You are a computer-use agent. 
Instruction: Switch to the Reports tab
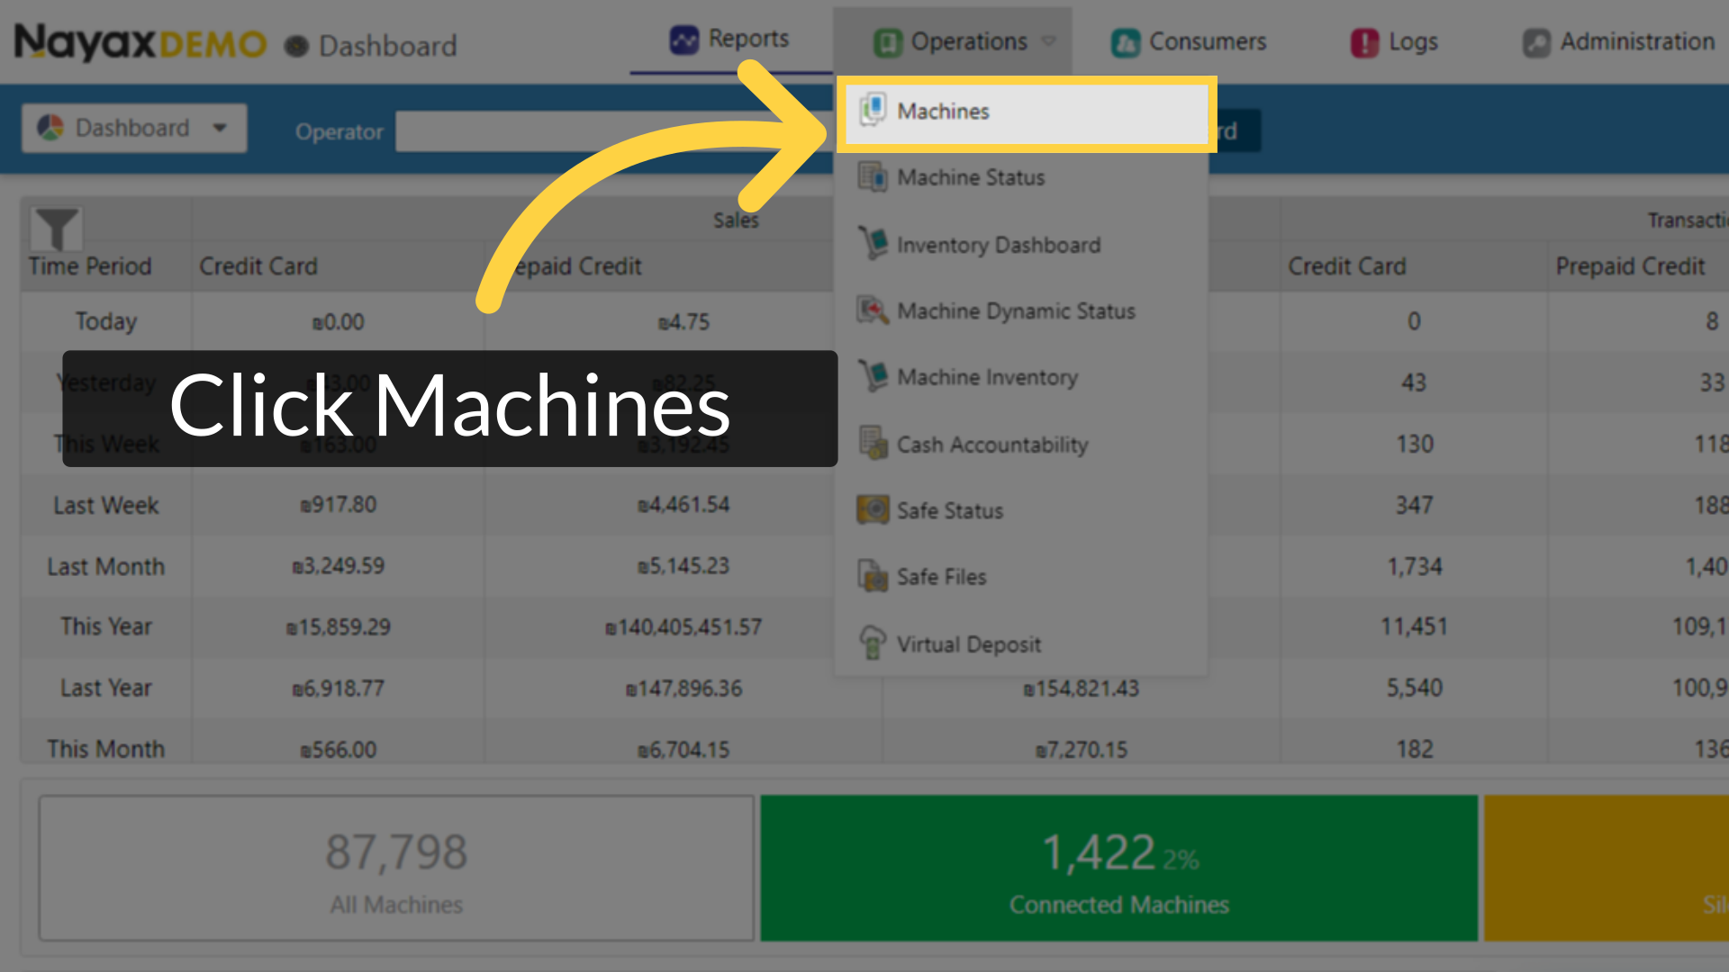tap(729, 39)
